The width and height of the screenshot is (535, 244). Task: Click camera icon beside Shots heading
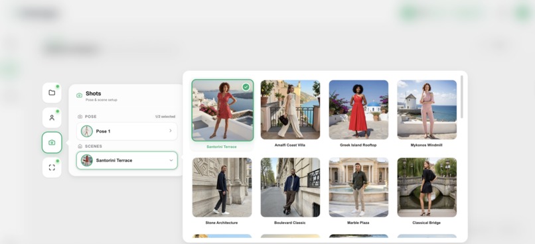(79, 95)
